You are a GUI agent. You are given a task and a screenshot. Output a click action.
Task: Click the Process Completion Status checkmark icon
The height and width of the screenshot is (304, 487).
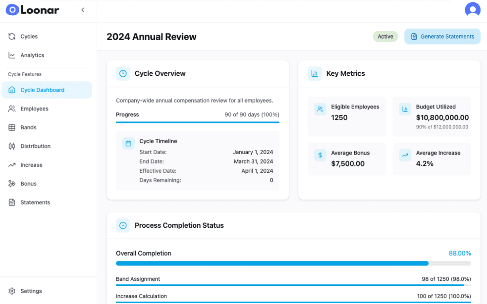tap(123, 225)
